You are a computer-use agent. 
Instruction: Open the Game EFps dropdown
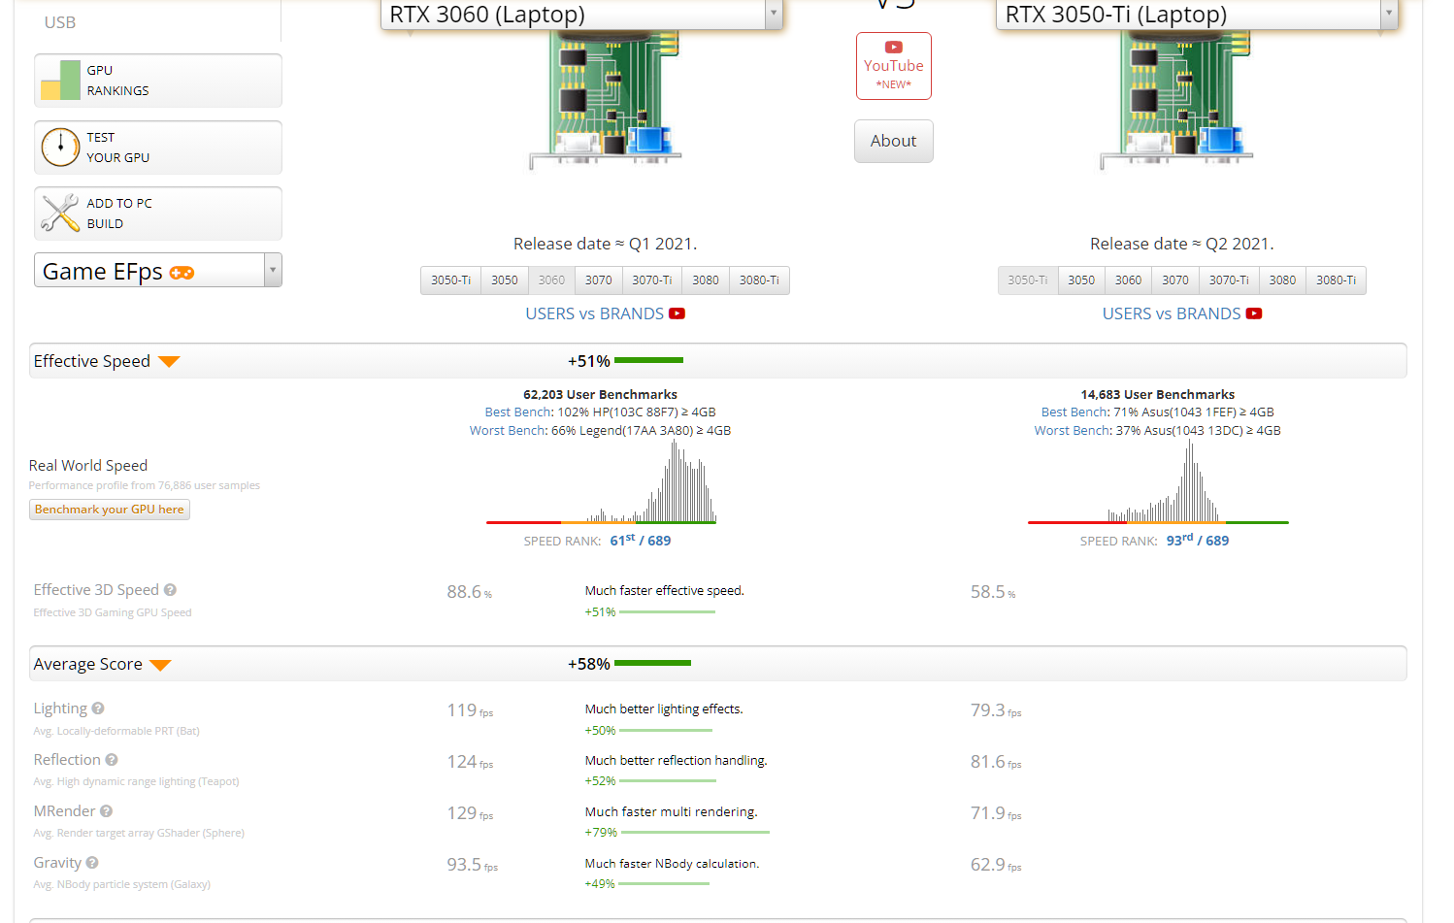point(158,271)
